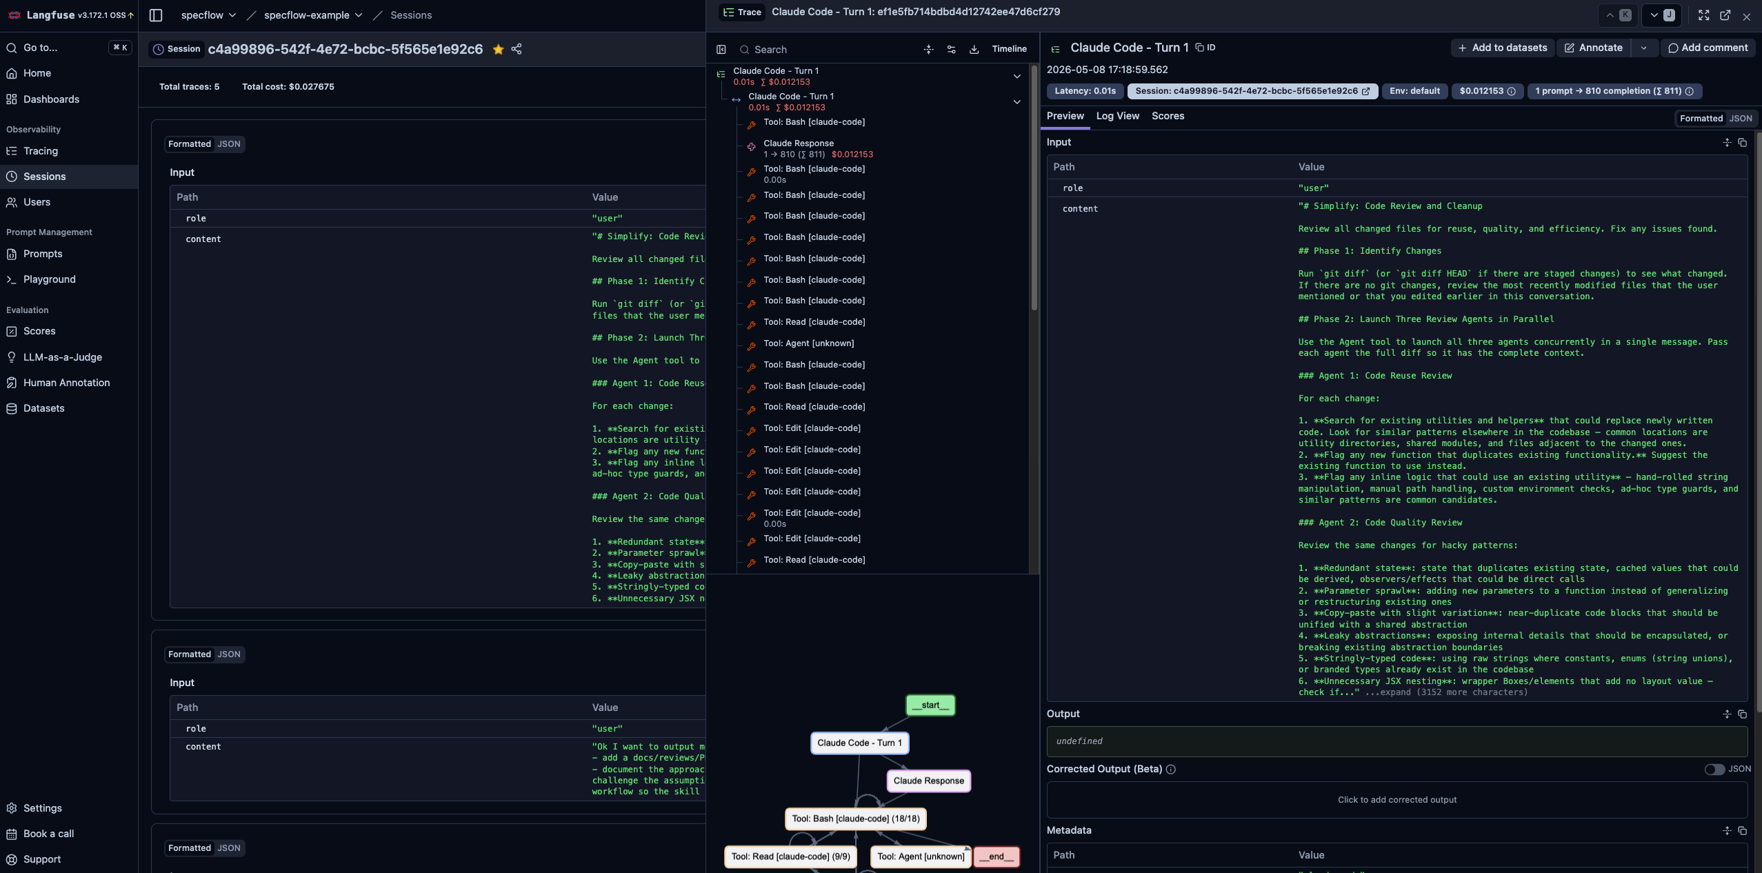Open LLM-as-a-Judge in sidebar
Image resolution: width=1762 pixels, height=873 pixels.
(69, 357)
